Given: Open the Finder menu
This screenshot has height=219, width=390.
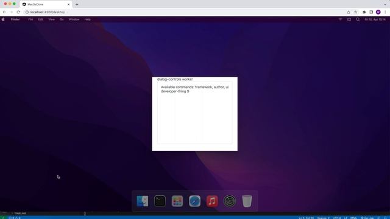Looking at the screenshot, I should click(15, 19).
